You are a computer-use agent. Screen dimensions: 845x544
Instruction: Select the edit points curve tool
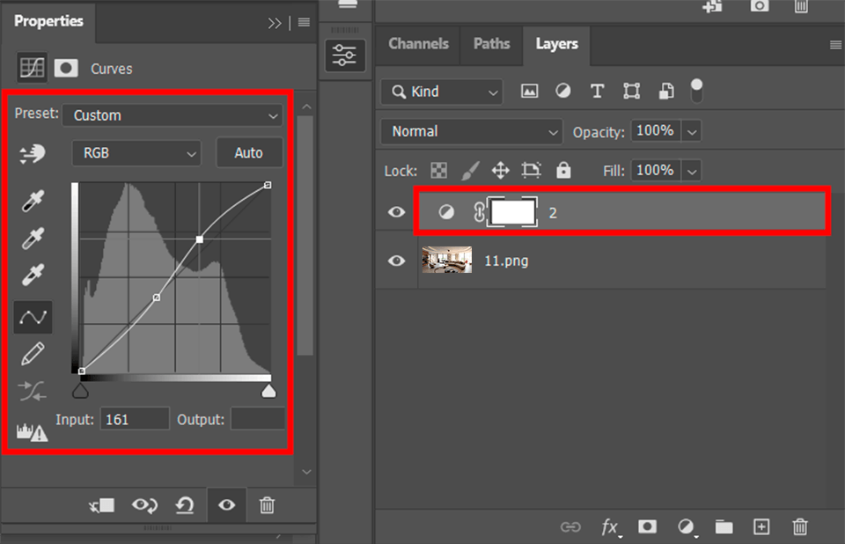[33, 317]
